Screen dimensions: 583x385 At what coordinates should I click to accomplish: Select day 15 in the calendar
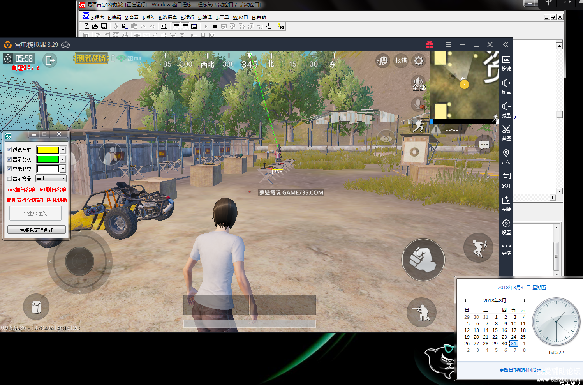pyautogui.click(x=495, y=330)
